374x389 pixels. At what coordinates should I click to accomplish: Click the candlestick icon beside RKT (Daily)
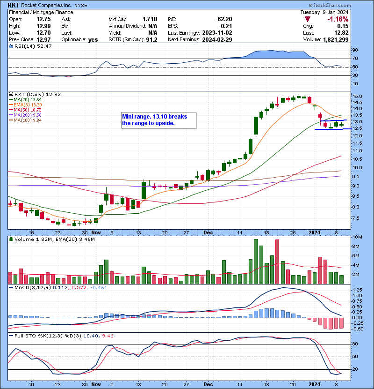[x=11, y=94]
